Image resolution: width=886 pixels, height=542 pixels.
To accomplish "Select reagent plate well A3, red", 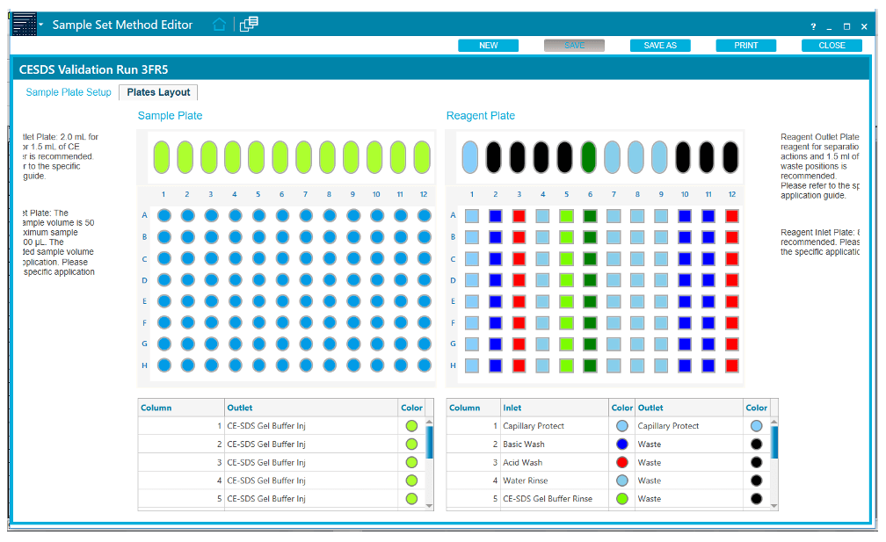I will point(519,216).
